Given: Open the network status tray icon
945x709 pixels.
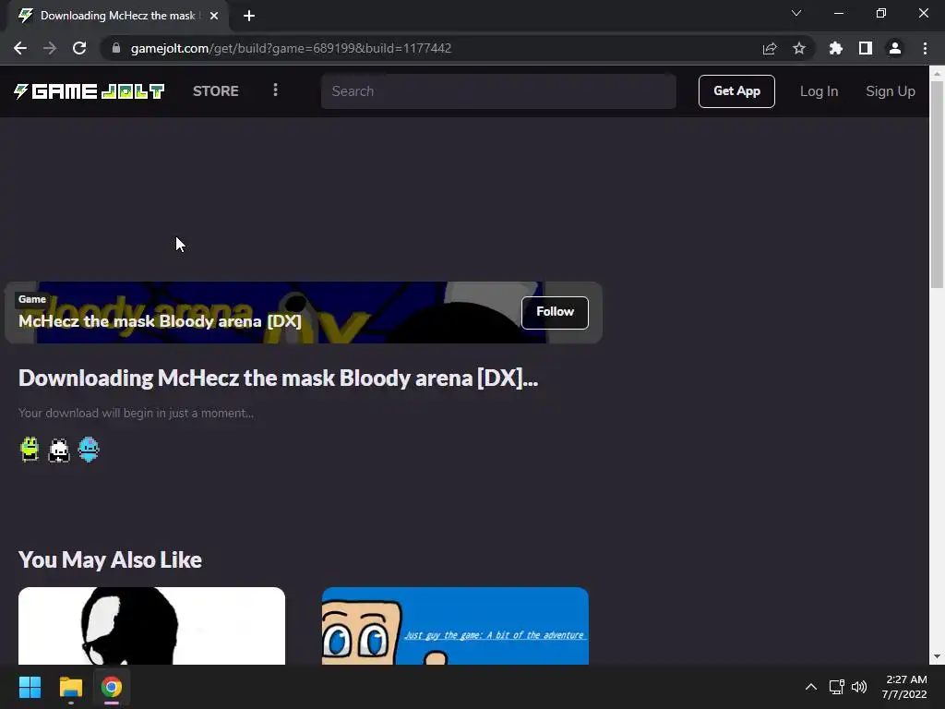Looking at the screenshot, I should tap(836, 687).
